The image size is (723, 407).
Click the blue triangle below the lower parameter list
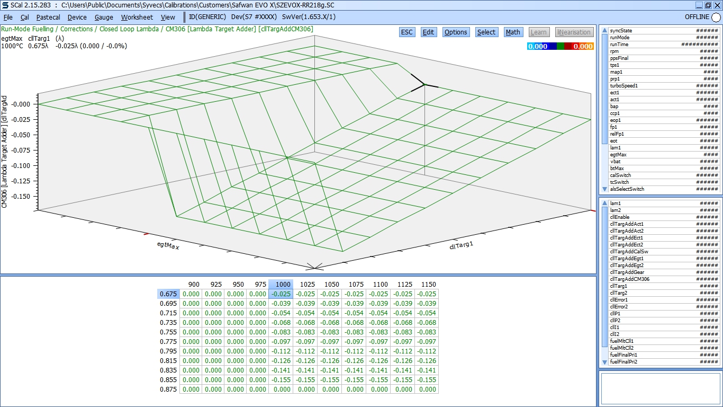pyautogui.click(x=605, y=362)
